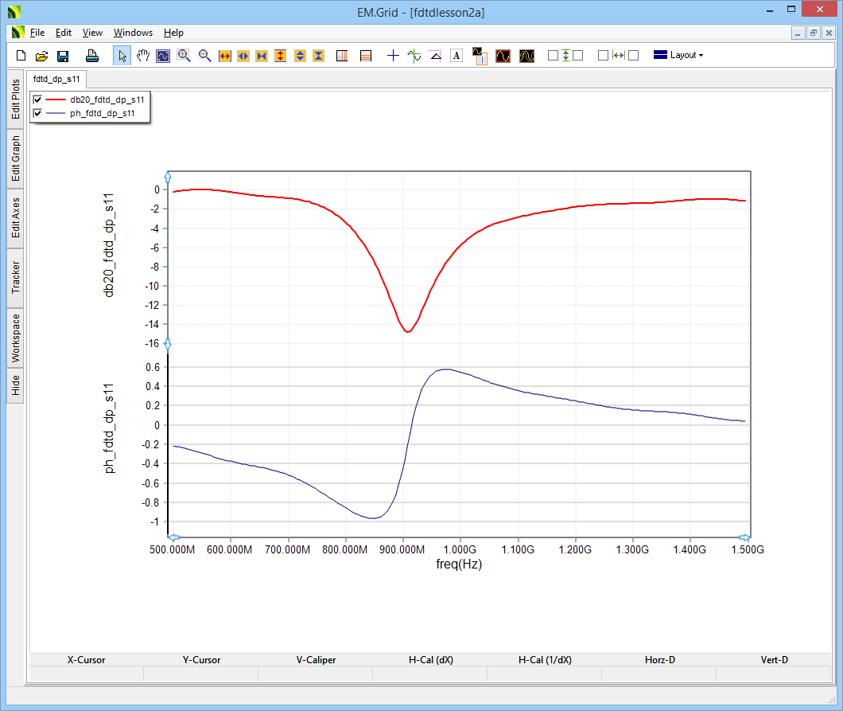Click the open folder icon
This screenshot has width=843, height=711.
(42, 56)
